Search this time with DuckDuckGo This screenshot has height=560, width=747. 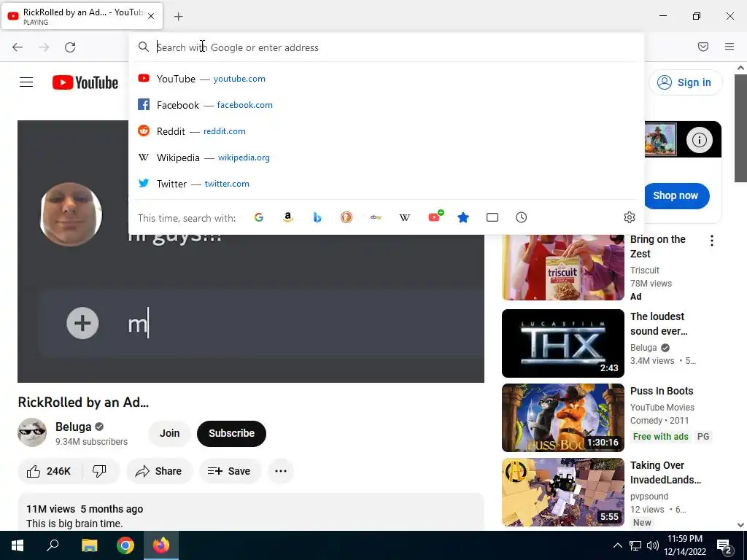coord(347,217)
